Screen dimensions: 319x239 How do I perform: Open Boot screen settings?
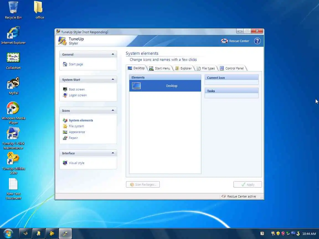click(x=77, y=89)
